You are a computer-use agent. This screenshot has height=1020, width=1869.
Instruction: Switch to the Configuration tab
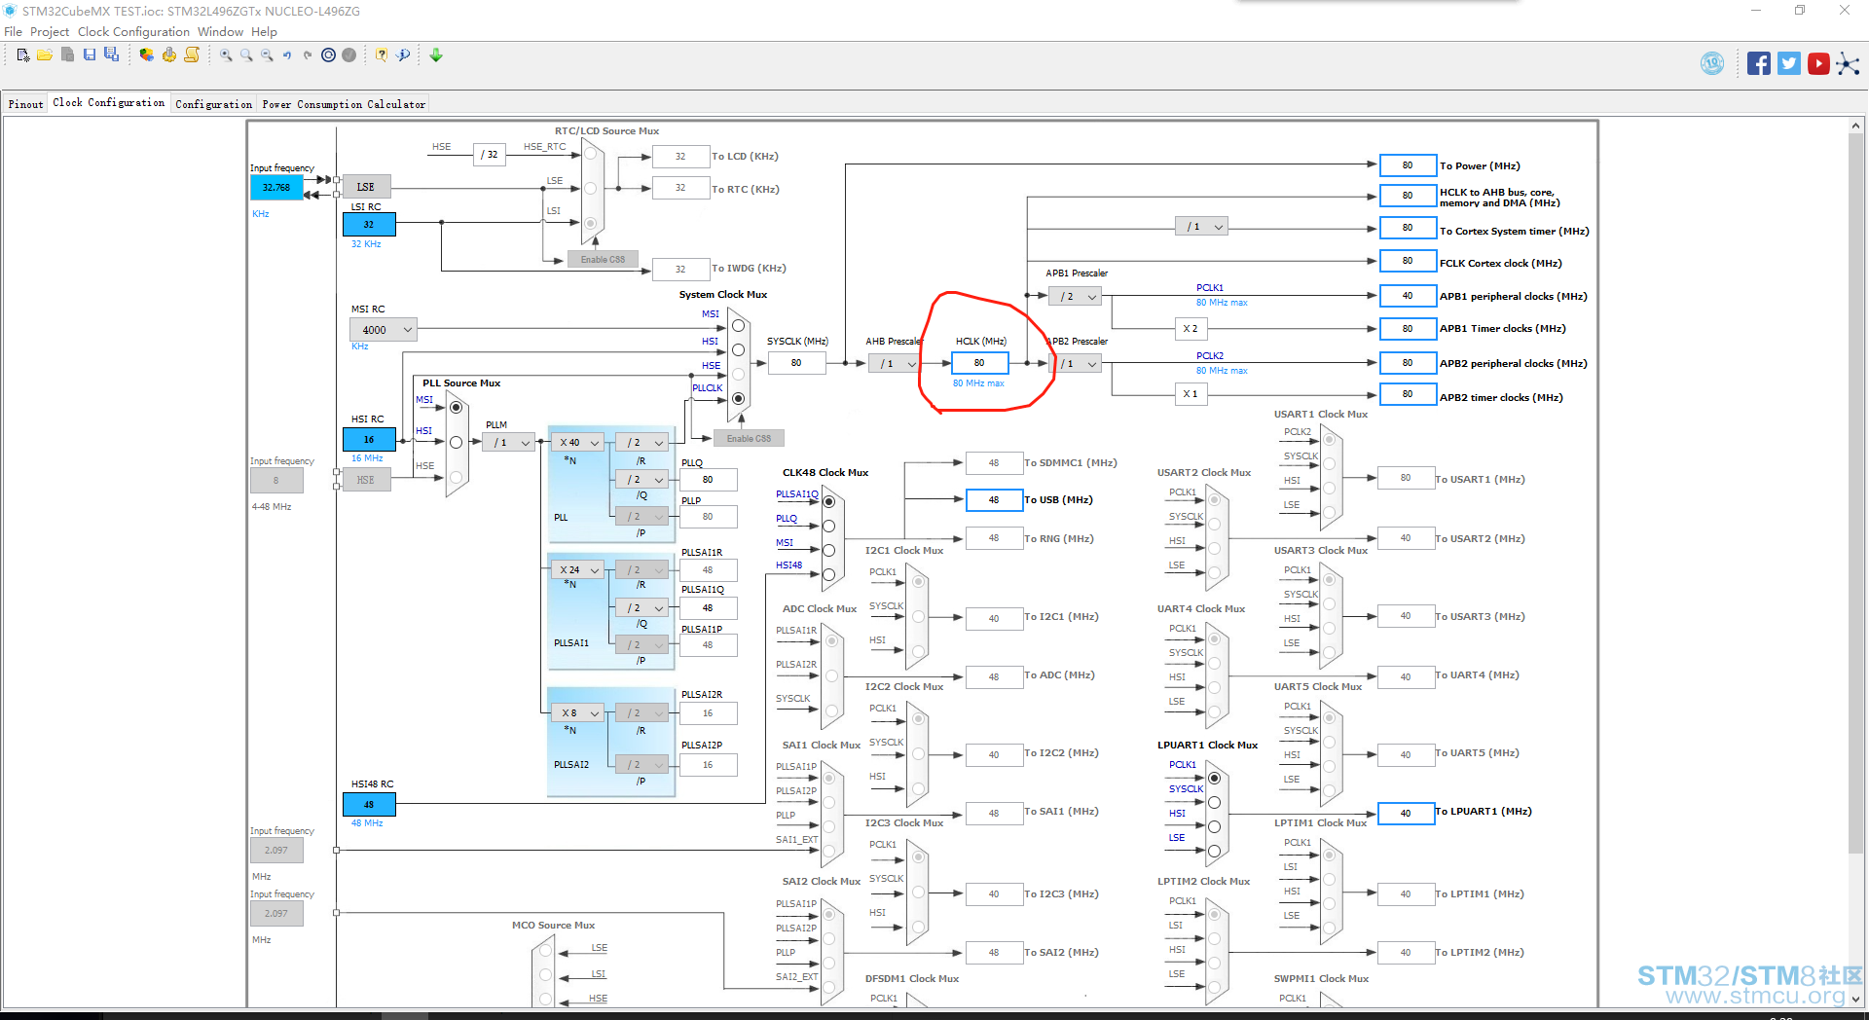214,104
